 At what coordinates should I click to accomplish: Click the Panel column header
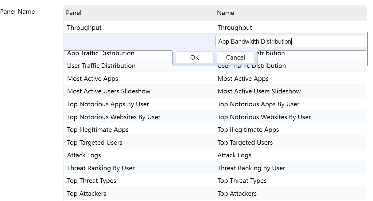point(74,13)
